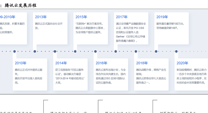Click text 首批通过ISO 22301国际认
This screenshot has width=208, height=113.
(110, 78)
